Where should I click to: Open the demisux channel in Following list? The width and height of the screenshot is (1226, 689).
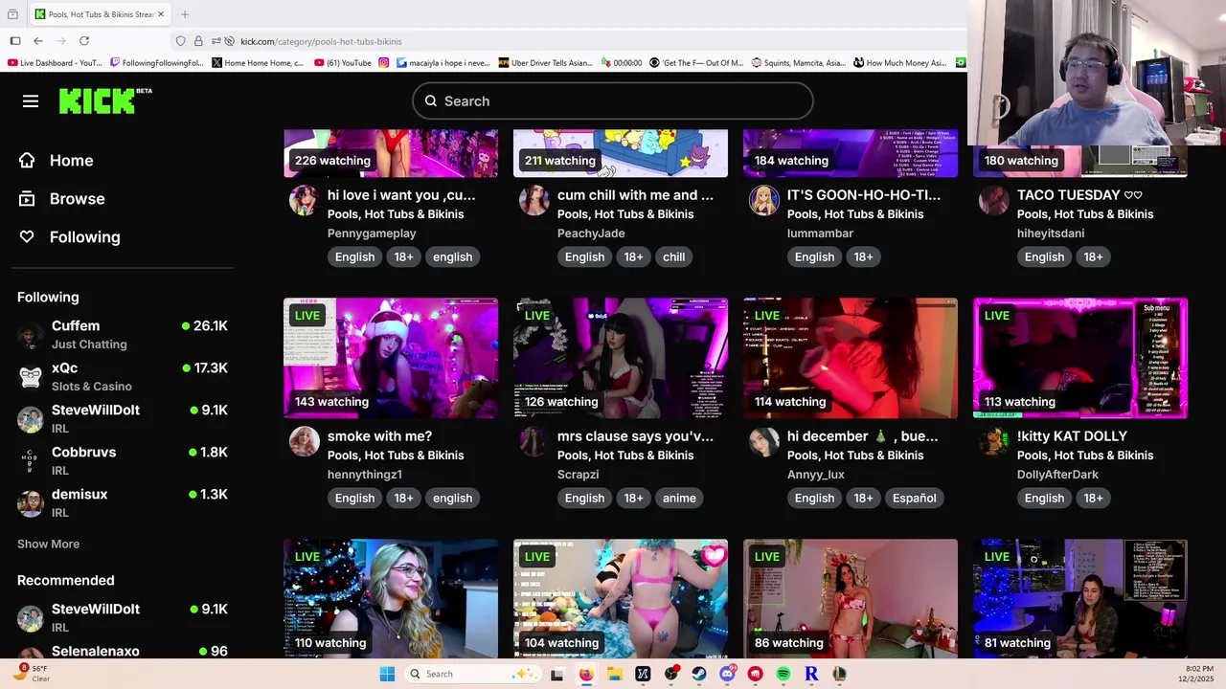point(123,503)
